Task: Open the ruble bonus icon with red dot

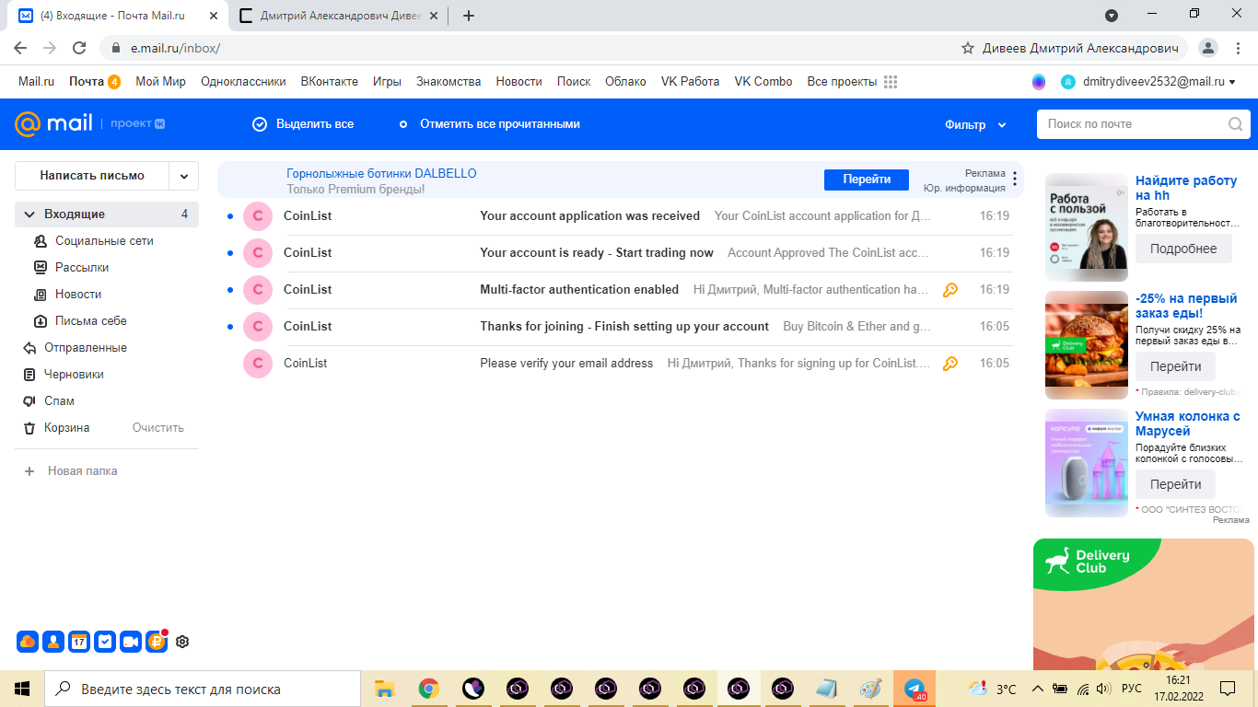Action: 157,642
